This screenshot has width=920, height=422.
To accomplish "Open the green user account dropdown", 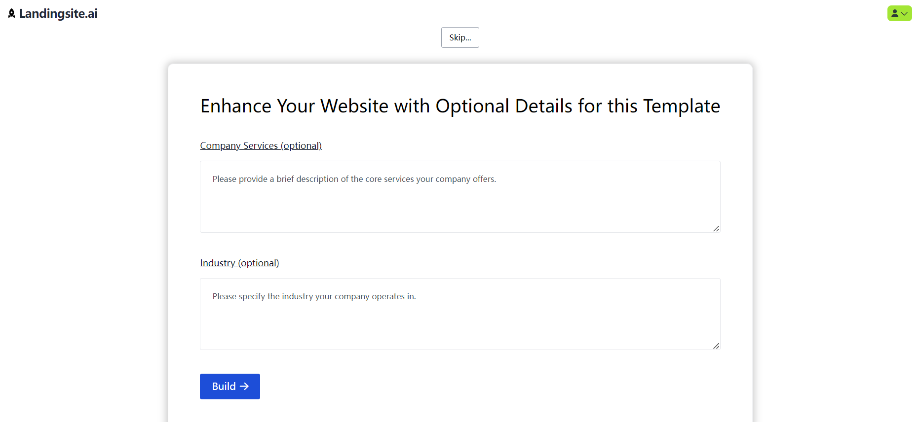I will 899,13.
